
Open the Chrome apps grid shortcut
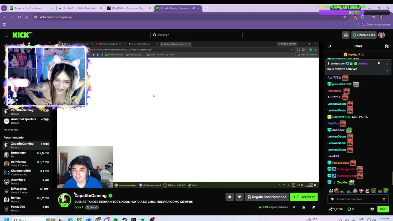pos(4,25)
